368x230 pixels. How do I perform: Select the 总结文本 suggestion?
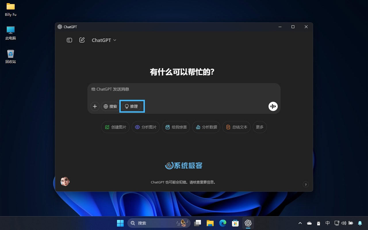236,127
